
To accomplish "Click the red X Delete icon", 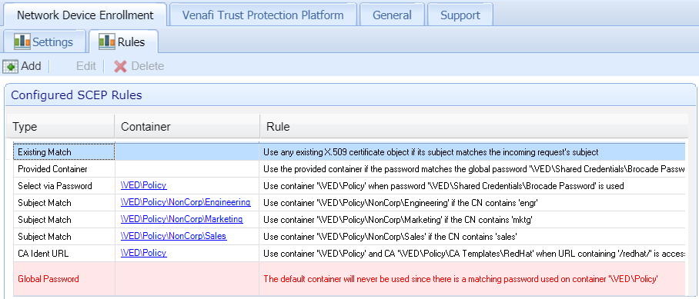I will click(x=120, y=66).
